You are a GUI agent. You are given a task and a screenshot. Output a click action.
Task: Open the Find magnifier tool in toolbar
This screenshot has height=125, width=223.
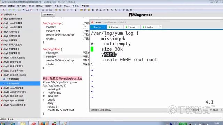point(37,10)
